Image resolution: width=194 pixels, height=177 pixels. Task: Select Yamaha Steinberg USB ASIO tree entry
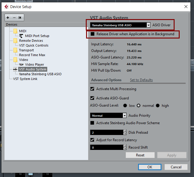(40, 74)
